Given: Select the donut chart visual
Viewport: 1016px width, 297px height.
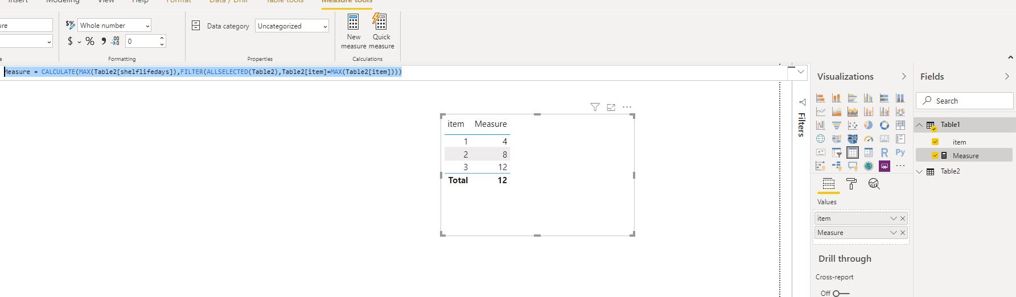Looking at the screenshot, I should (885, 125).
